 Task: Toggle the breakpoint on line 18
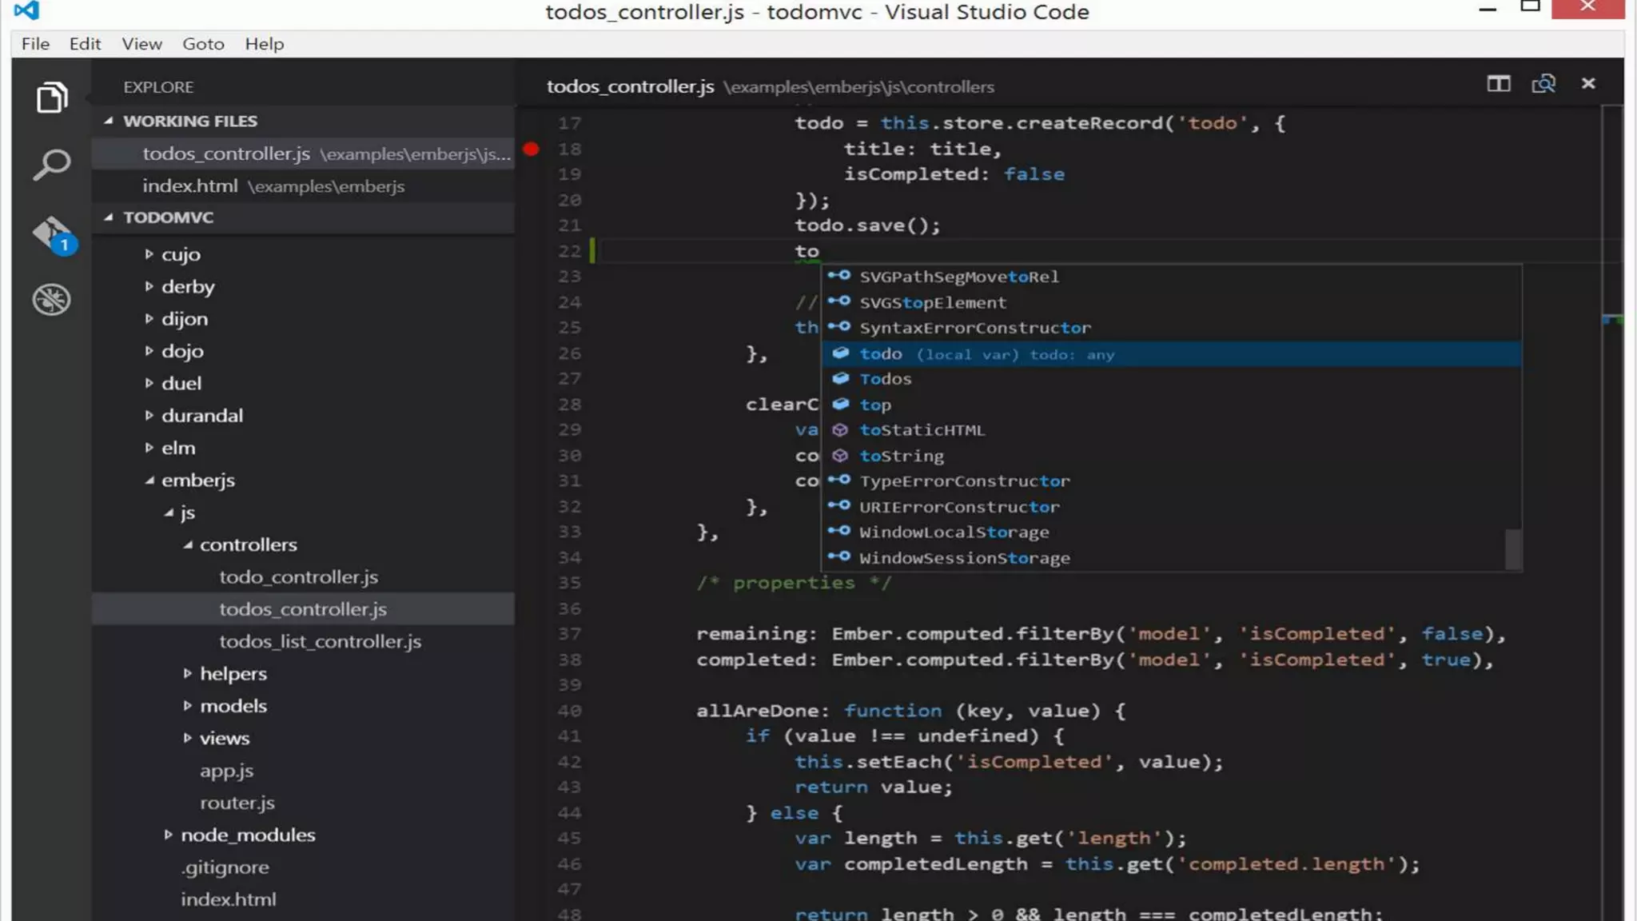click(x=531, y=149)
